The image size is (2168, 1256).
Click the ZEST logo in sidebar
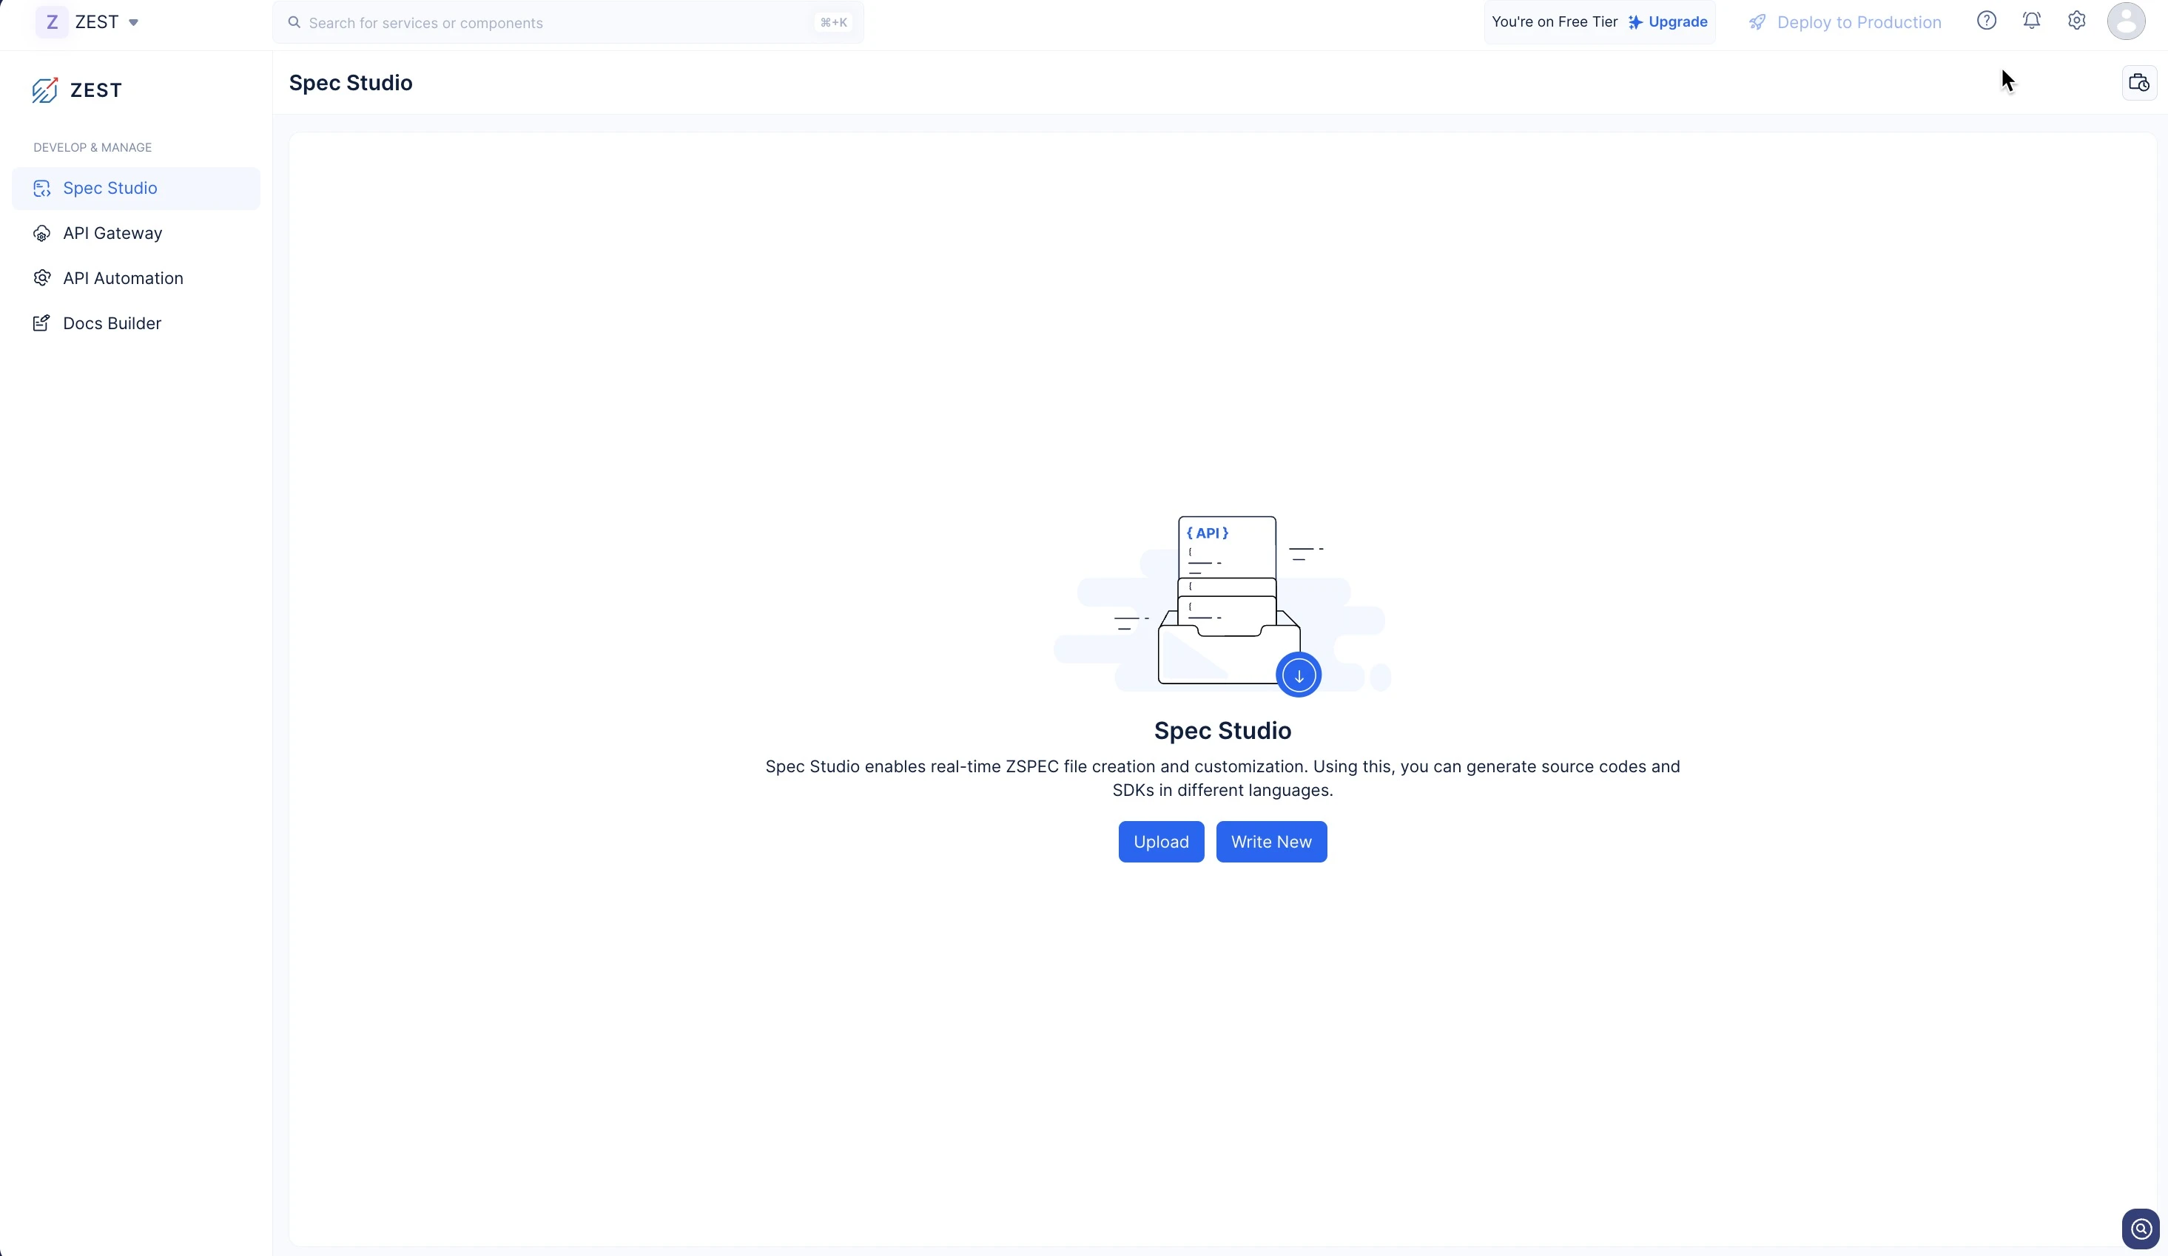[76, 90]
